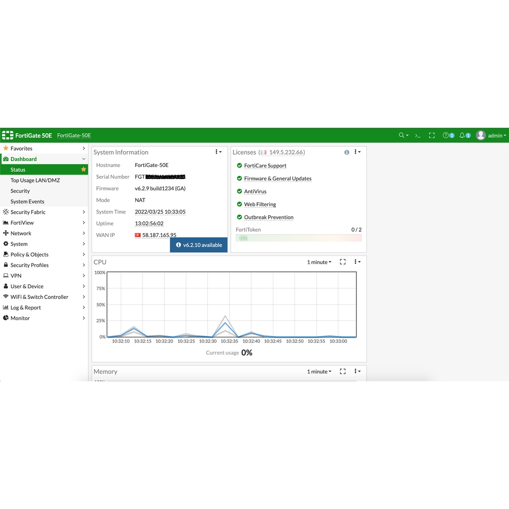Open Memory 1 minute time range dropdown
The height and width of the screenshot is (509, 509).
click(319, 371)
